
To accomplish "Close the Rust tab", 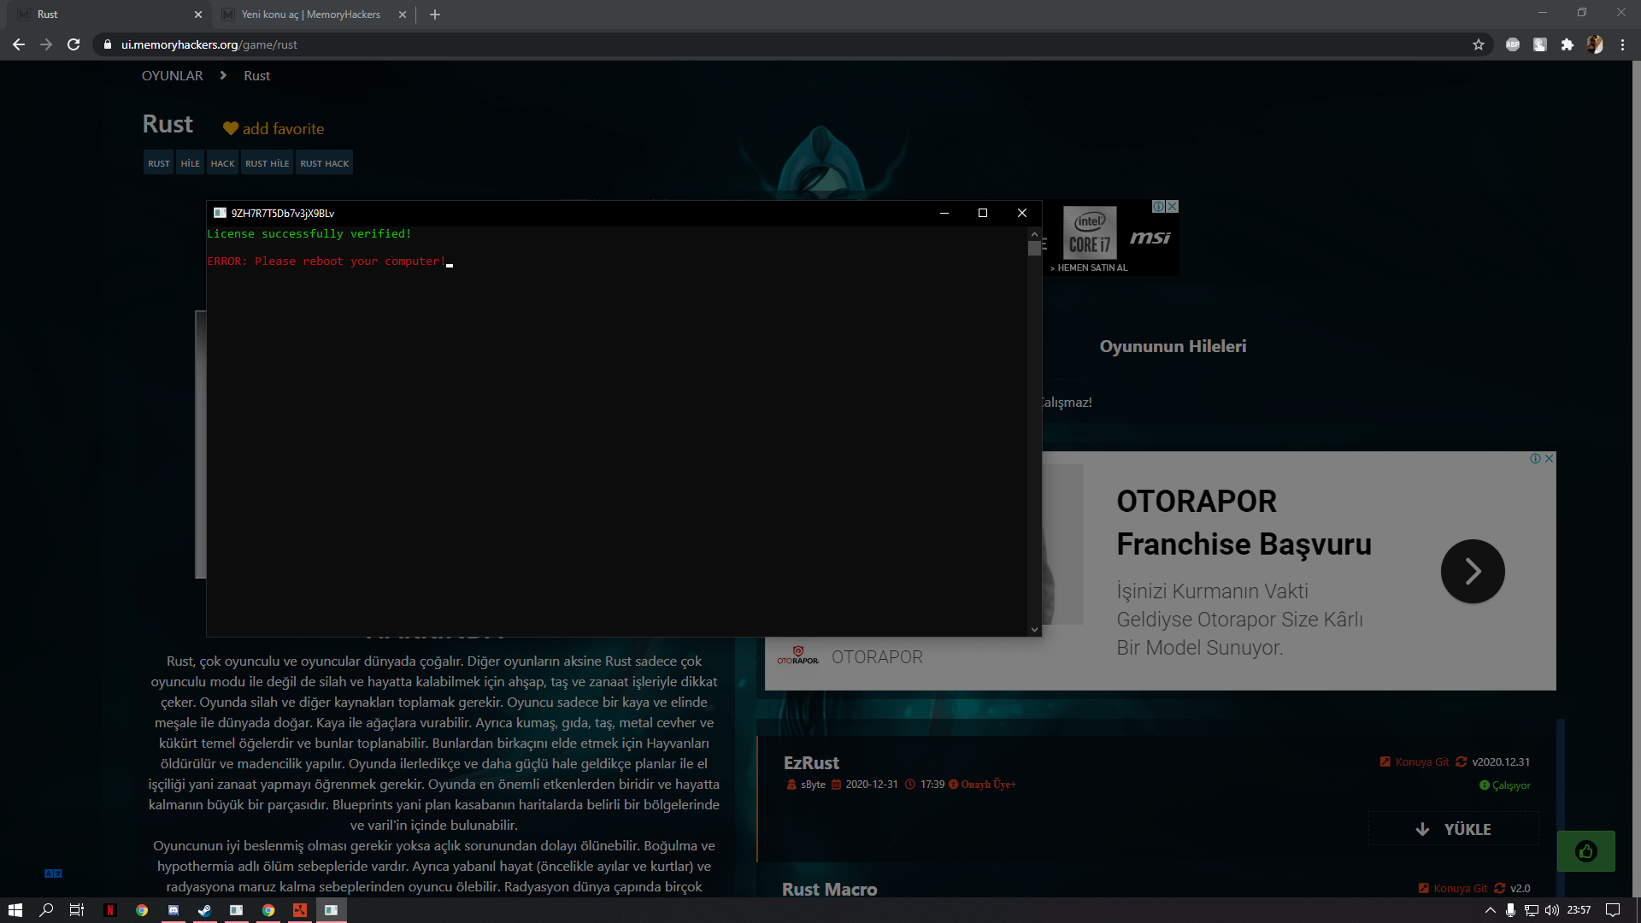I will [198, 15].
